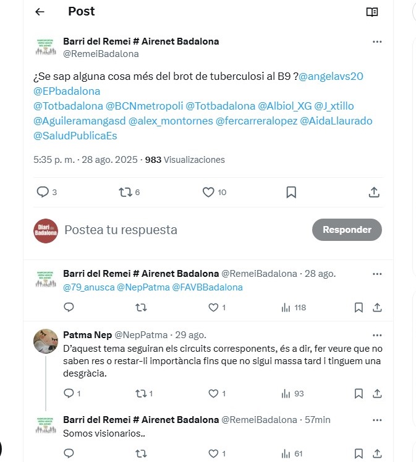
Task: Open more options on Patma Nep's reply
Action: tap(377, 335)
